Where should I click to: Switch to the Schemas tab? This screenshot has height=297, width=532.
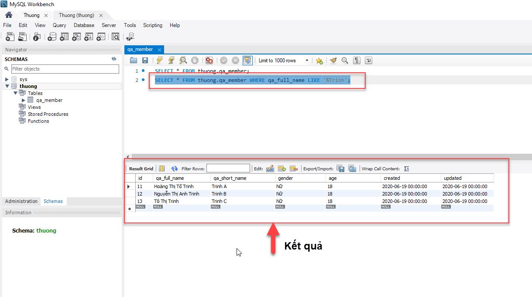pos(53,201)
